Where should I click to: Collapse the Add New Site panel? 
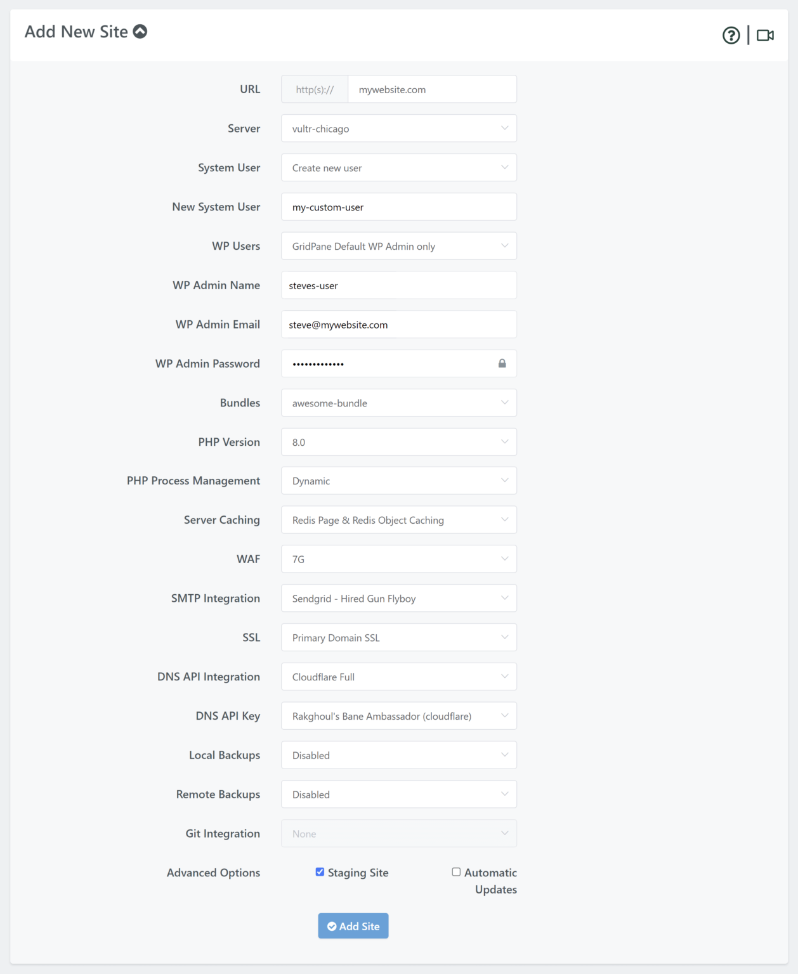tap(140, 30)
